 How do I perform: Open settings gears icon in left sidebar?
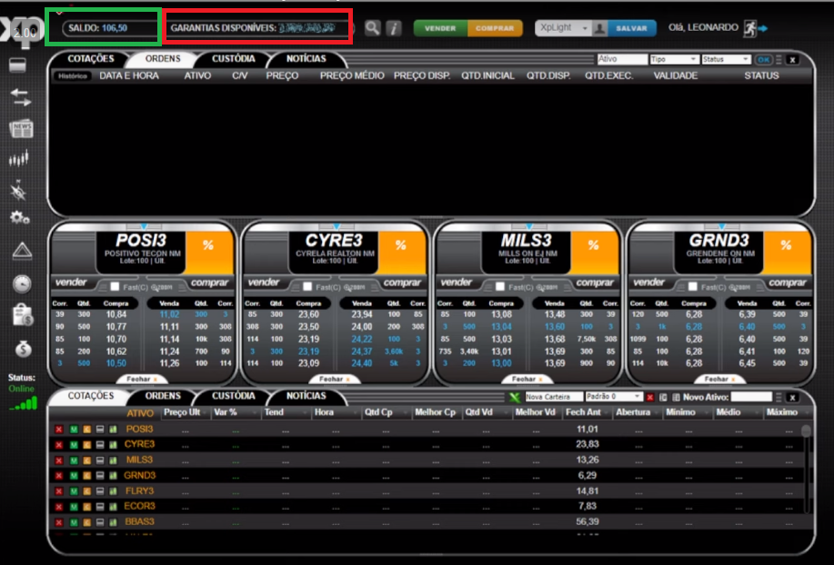pos(20,218)
